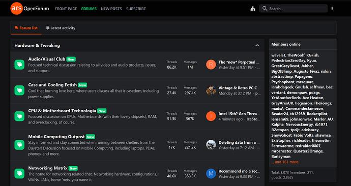Switch to the Latest activity tab
This screenshot has height=186, width=351.
61,28
